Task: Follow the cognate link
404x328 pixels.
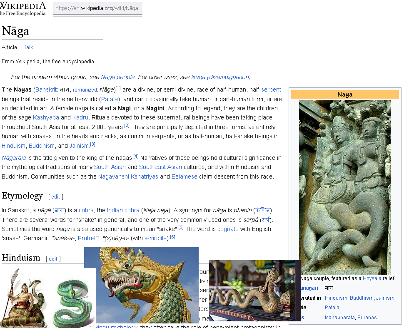Action: 228,229
